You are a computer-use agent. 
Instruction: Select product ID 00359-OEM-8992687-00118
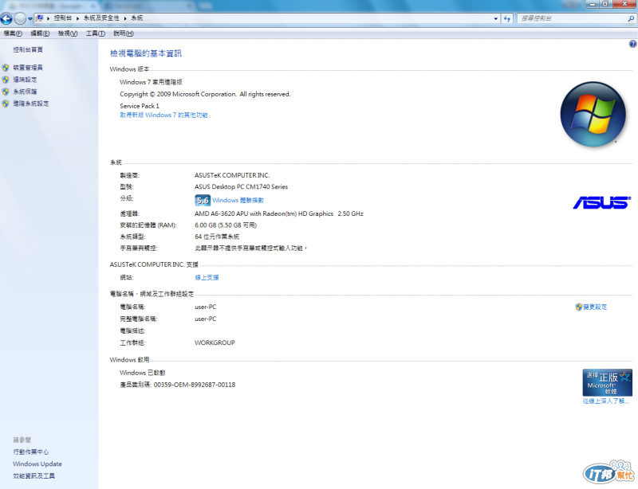[195, 385]
